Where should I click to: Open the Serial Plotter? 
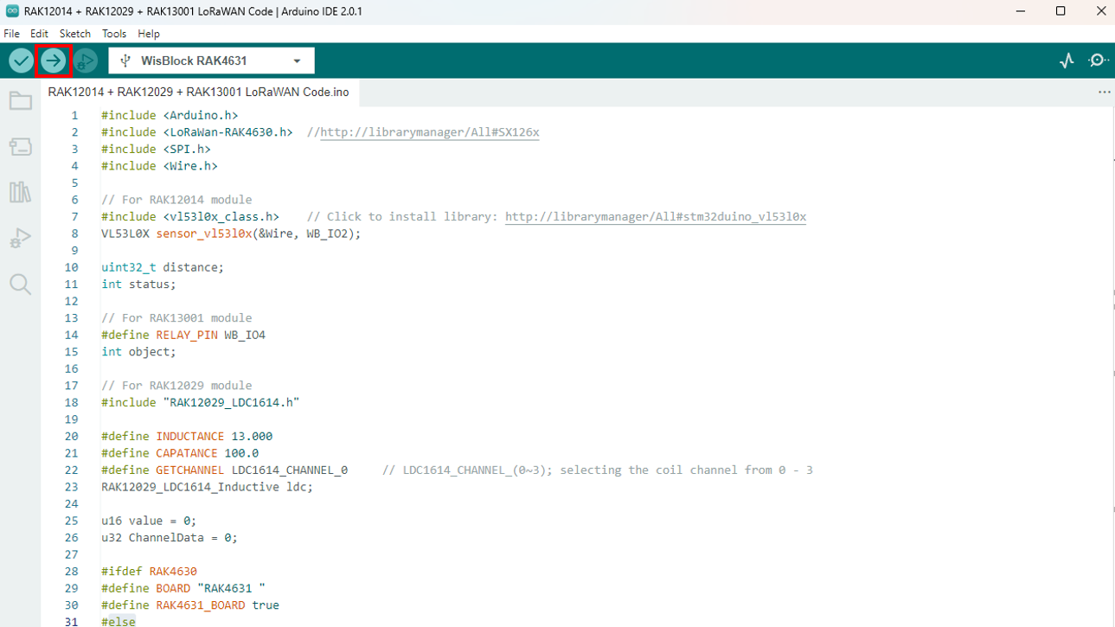(1067, 61)
